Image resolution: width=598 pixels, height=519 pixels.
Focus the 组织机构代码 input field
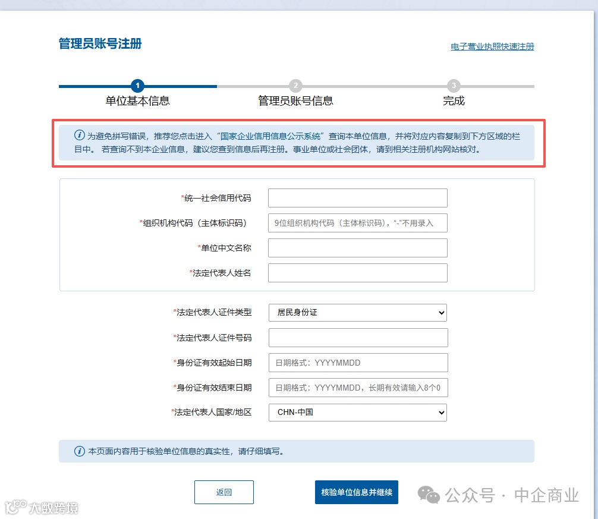click(358, 223)
